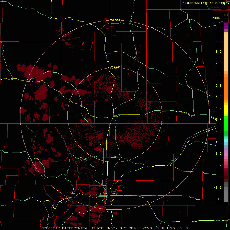The height and width of the screenshot is (230, 230).
Task: Click the 9.8 value on the color scale
Action: click(x=218, y=29)
